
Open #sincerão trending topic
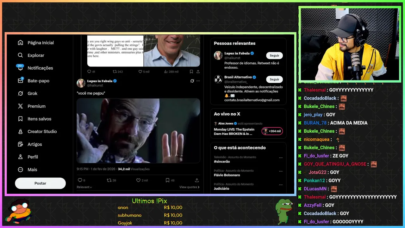click(x=222, y=161)
